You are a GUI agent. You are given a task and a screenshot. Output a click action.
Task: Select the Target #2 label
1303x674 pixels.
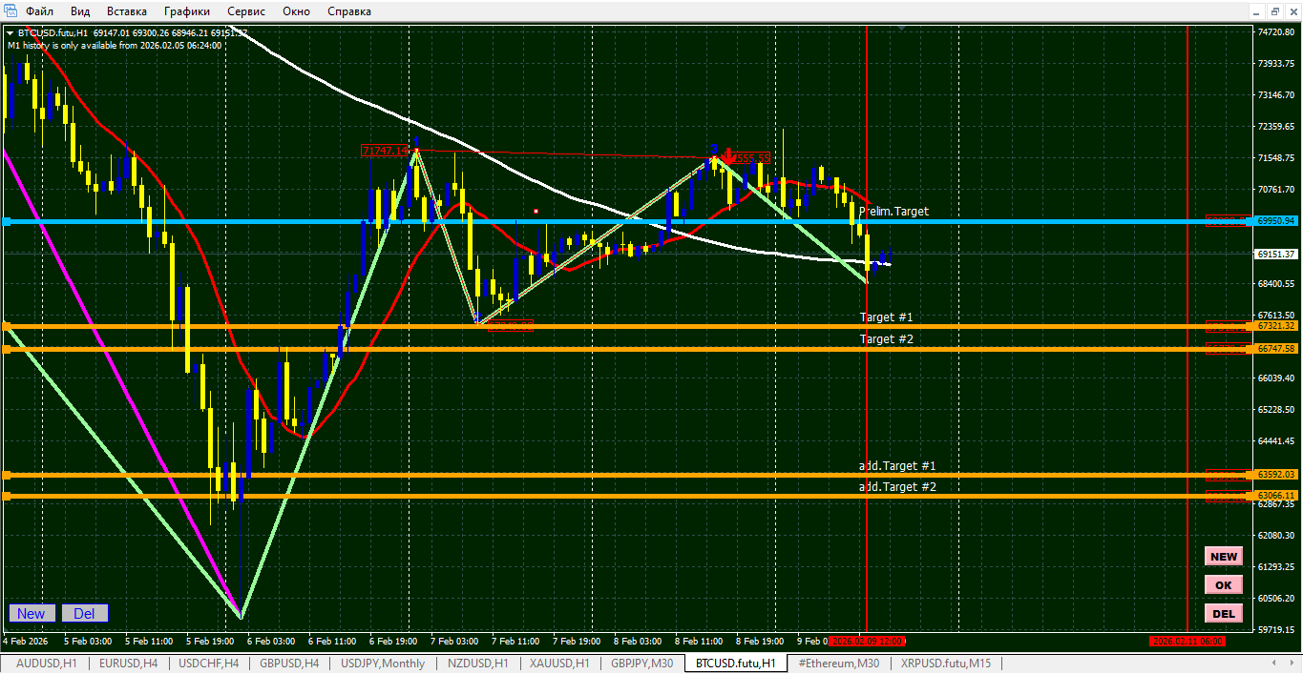click(x=887, y=338)
